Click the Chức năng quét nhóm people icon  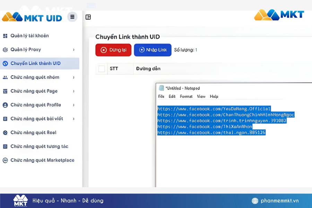[5, 77]
